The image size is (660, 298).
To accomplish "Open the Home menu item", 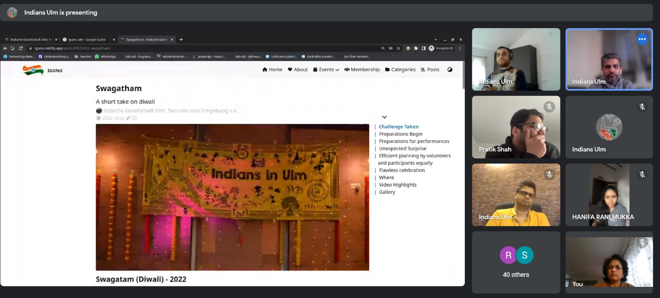I will coord(272,70).
